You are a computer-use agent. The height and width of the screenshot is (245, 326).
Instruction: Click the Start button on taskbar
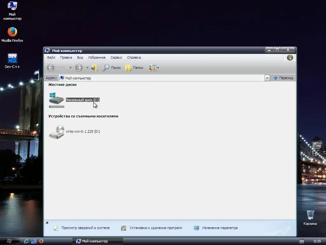10,241
